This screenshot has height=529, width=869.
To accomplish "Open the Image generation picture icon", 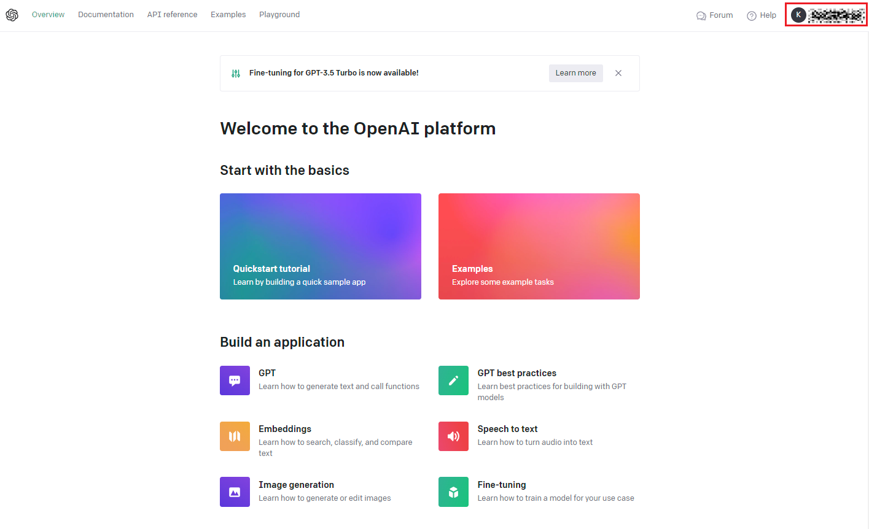I will coord(235,492).
